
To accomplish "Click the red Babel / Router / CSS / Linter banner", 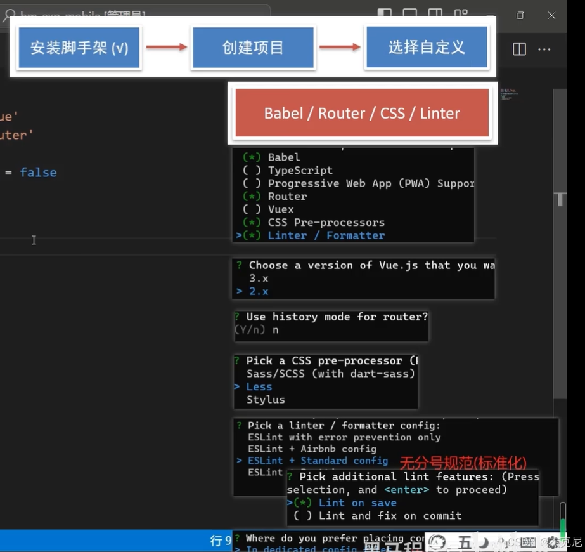I will 362,113.
